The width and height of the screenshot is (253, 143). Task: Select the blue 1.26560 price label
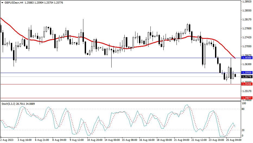[247, 58]
